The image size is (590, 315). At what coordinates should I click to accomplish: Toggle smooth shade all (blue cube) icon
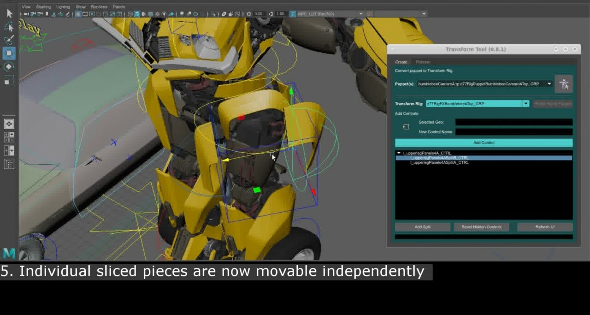[x=137, y=14]
